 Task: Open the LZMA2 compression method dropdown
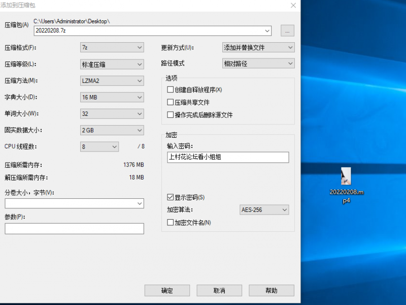(x=112, y=81)
